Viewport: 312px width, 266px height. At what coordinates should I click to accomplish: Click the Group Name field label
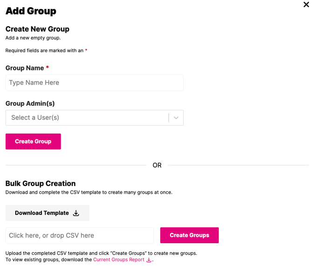[25, 68]
